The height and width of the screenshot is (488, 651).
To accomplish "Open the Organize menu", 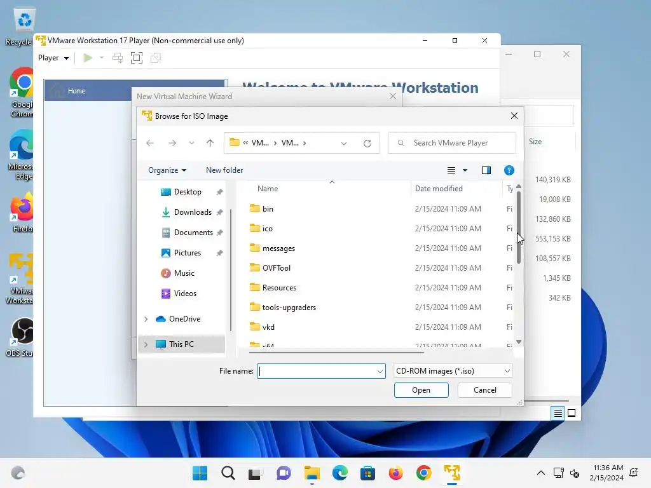I will [167, 170].
